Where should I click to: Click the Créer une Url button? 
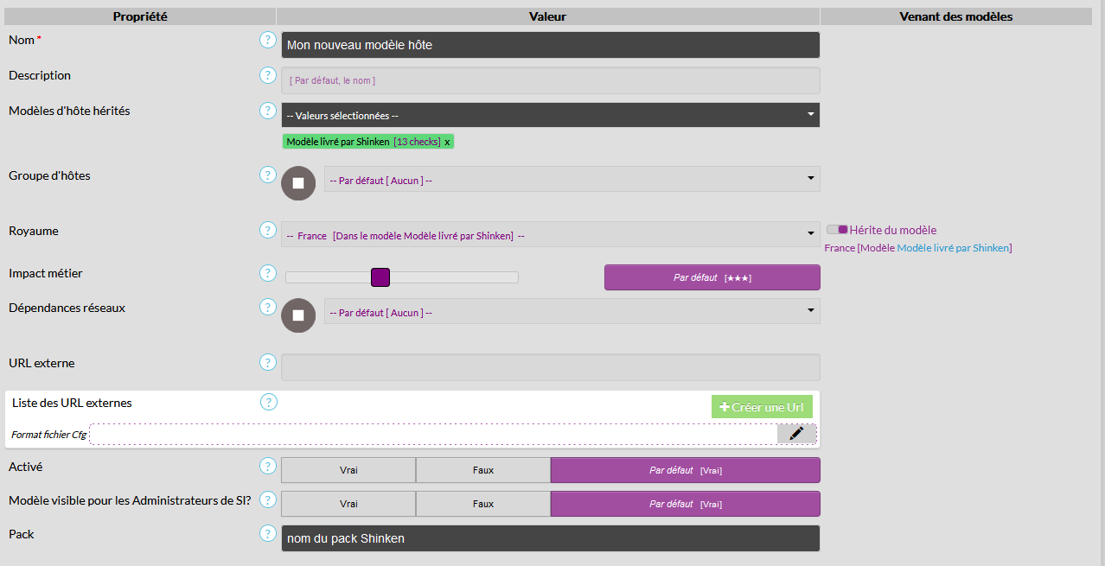pos(762,407)
